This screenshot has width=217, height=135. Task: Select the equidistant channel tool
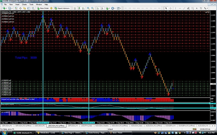click(188, 8)
